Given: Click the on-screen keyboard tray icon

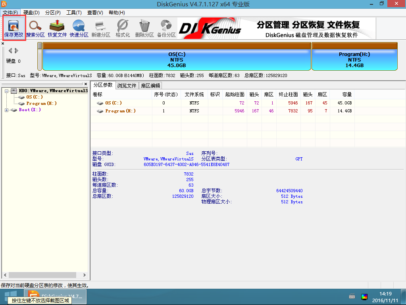Looking at the screenshot, I should click(352, 296).
